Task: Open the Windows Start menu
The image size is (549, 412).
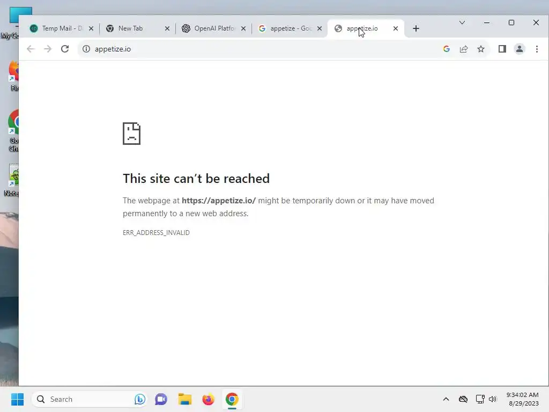Action: (17, 399)
